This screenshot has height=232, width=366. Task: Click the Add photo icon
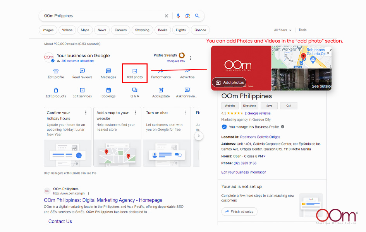click(135, 71)
